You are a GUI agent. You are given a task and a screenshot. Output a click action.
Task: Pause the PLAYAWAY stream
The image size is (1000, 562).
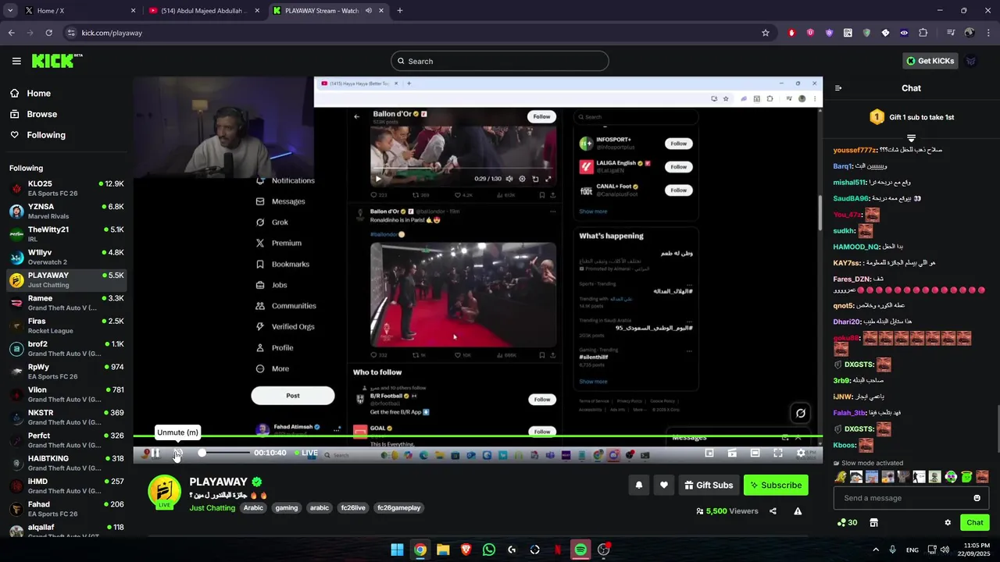pos(155,453)
